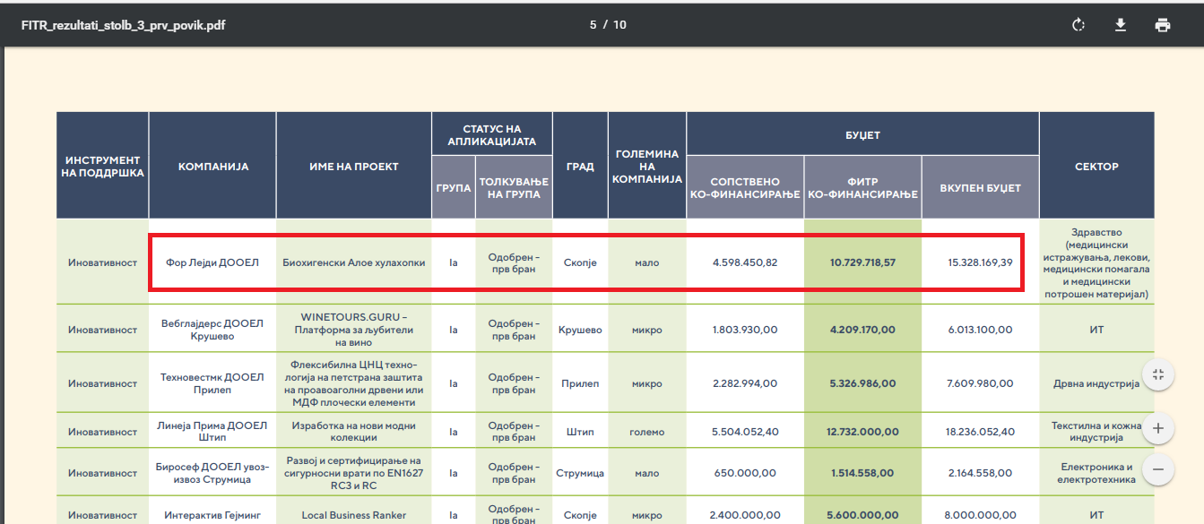Click the БУЏЕТ header
The height and width of the screenshot is (524, 1204).
(x=862, y=135)
